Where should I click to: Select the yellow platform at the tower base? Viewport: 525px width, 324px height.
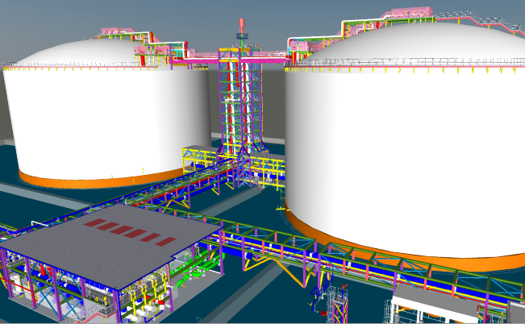coord(202,155)
